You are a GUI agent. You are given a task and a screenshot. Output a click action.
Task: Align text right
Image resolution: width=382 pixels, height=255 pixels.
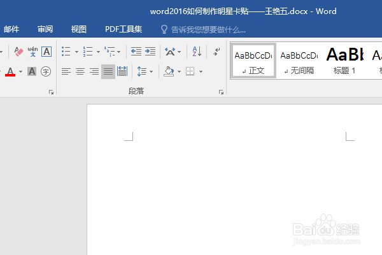[x=94, y=71]
